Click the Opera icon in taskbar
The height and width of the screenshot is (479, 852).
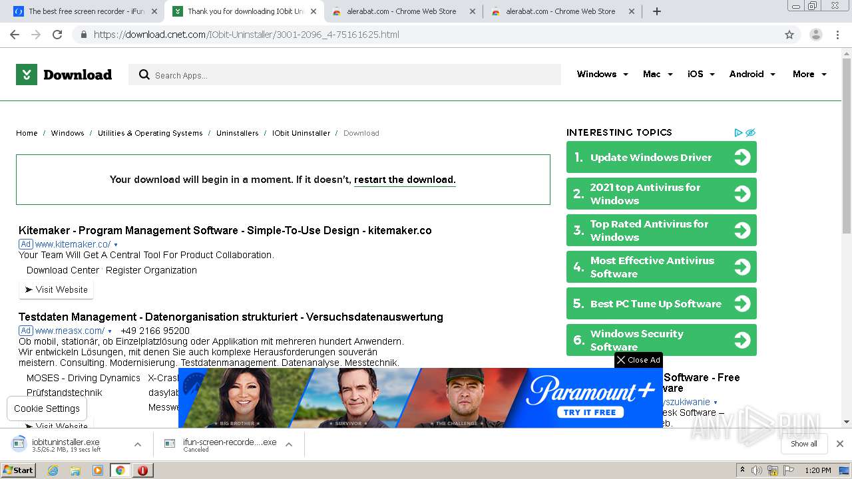point(142,470)
